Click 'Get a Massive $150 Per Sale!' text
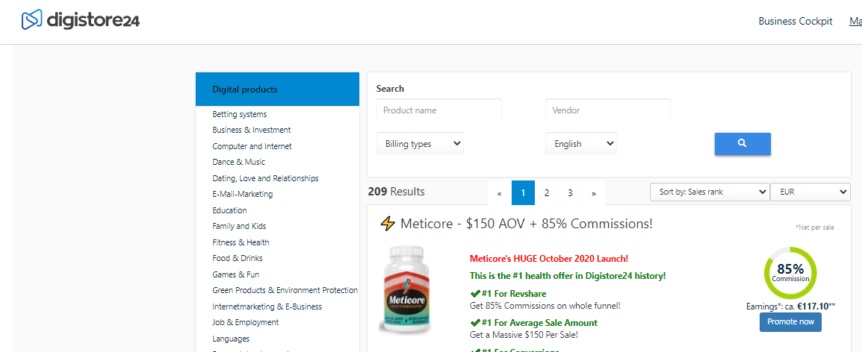 524,334
